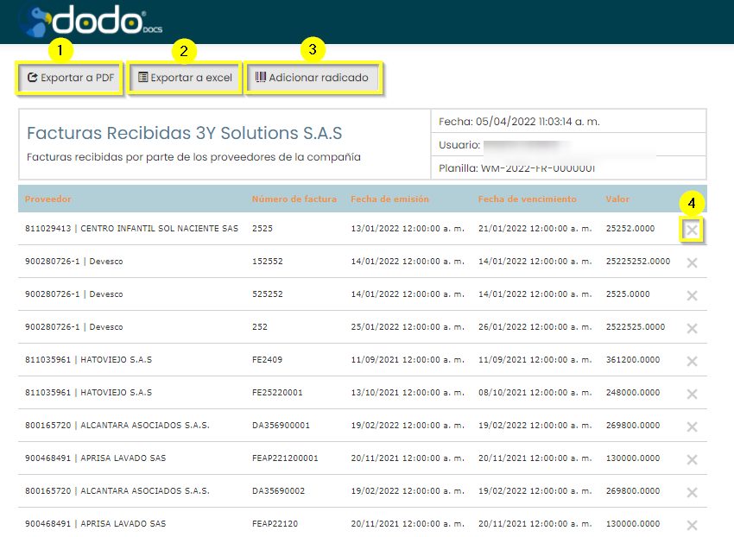Click due date 08/10/2021
This screenshot has height=537, width=734.
pos(535,392)
